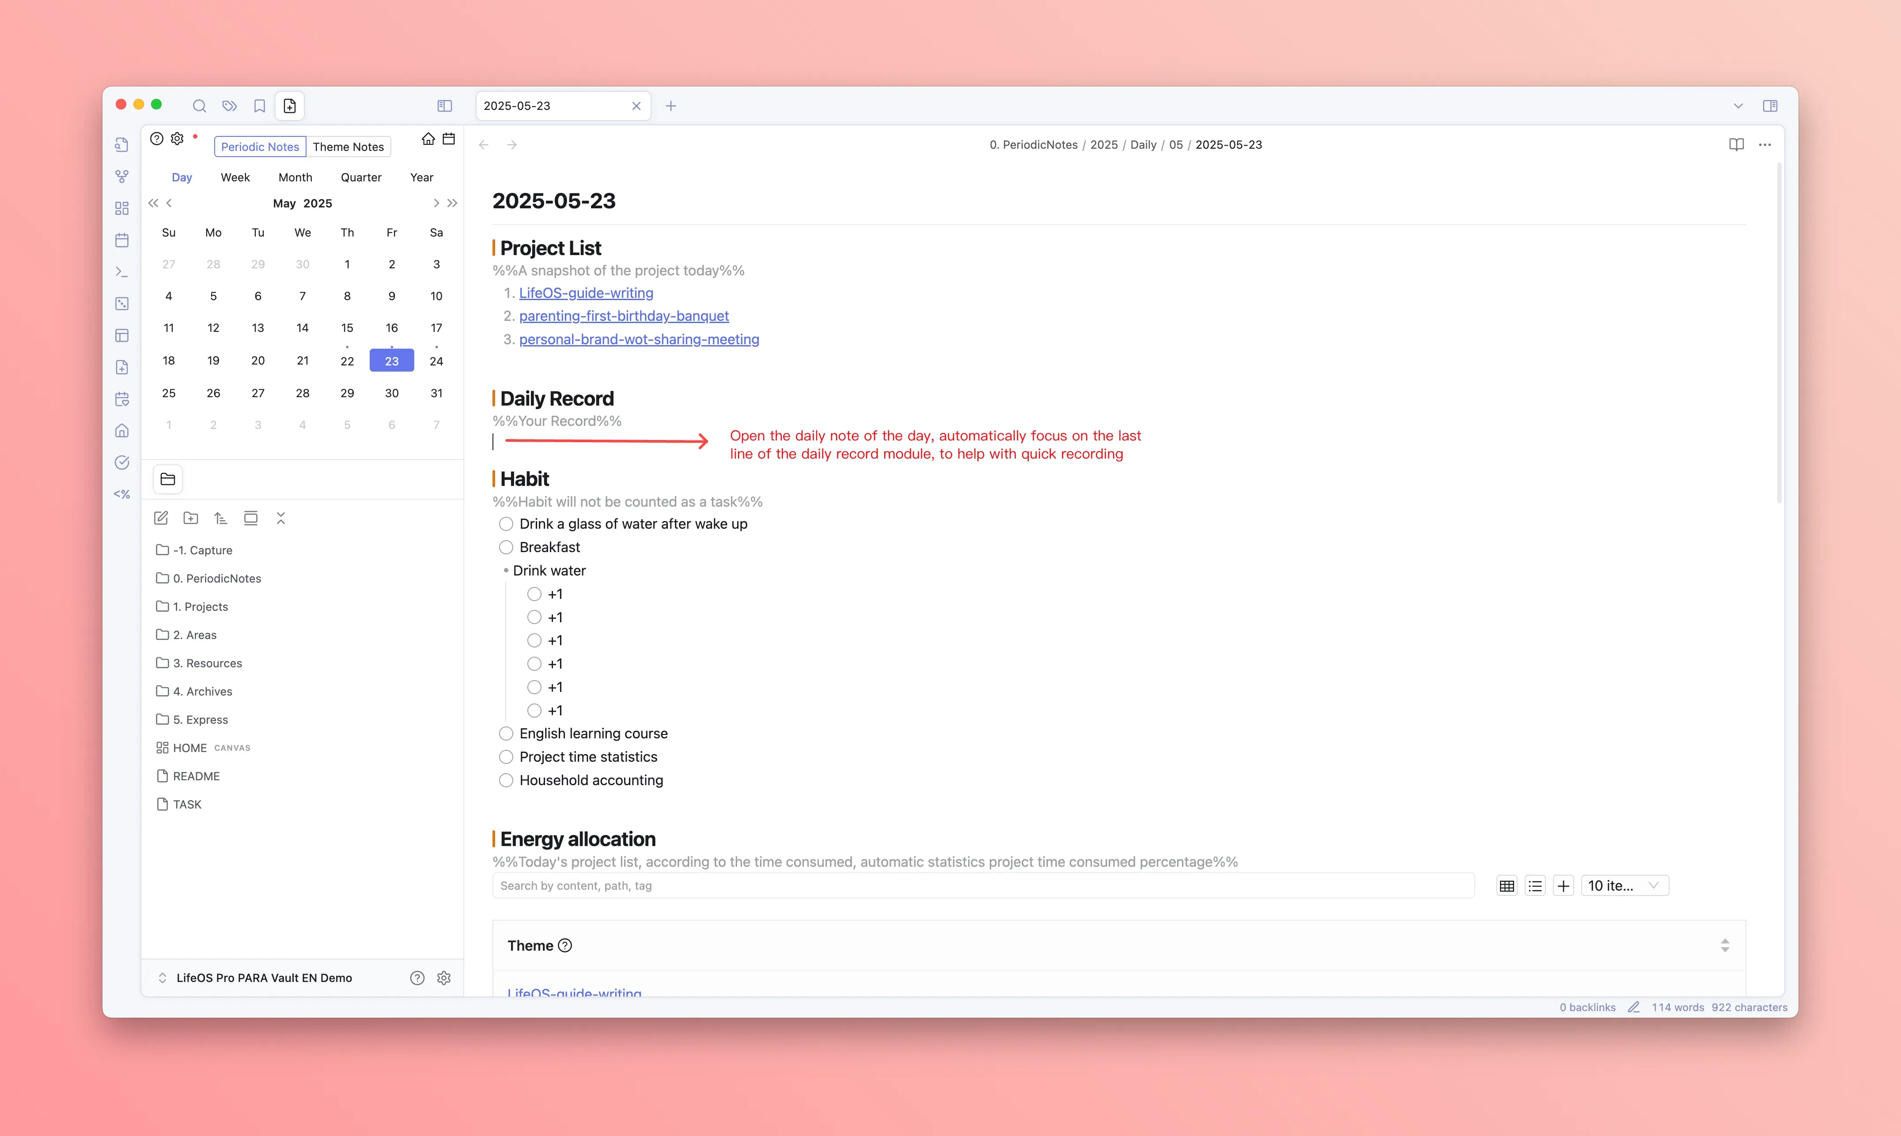Toggle reading view book icon

click(1736, 145)
